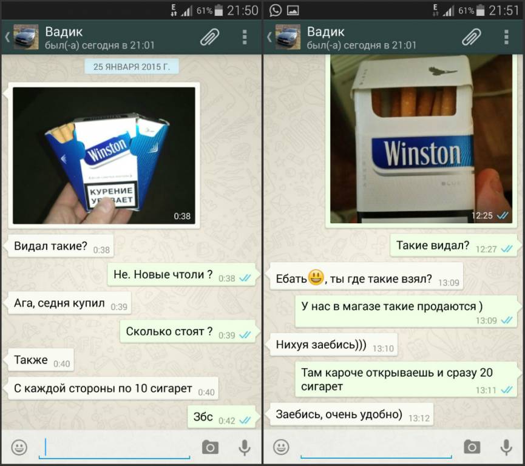525x466 pixels.
Task: Open emoji picker in left chat
Action: [x=19, y=447]
